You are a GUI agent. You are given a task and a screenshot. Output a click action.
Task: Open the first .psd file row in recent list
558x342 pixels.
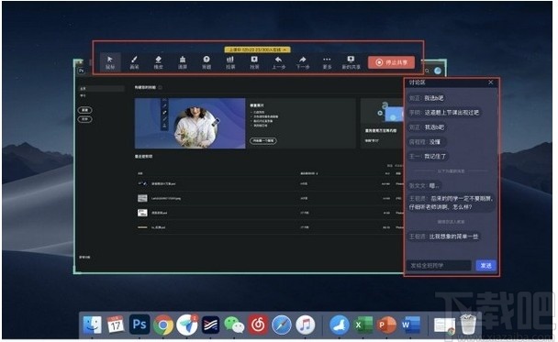270,183
